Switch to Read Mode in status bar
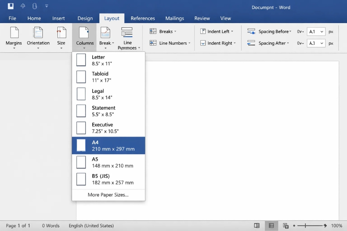Image resolution: width=347 pixels, height=231 pixels. (257, 226)
